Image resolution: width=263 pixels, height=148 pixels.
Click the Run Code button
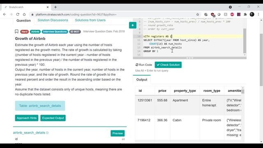click(x=144, y=65)
